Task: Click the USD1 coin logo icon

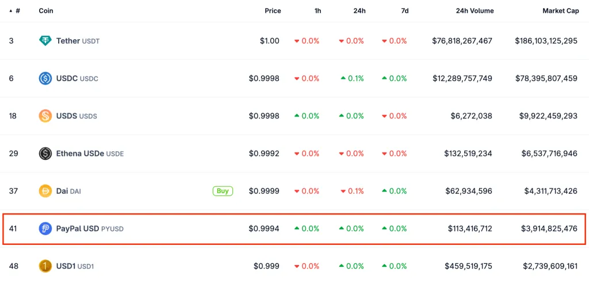Action: (45, 266)
